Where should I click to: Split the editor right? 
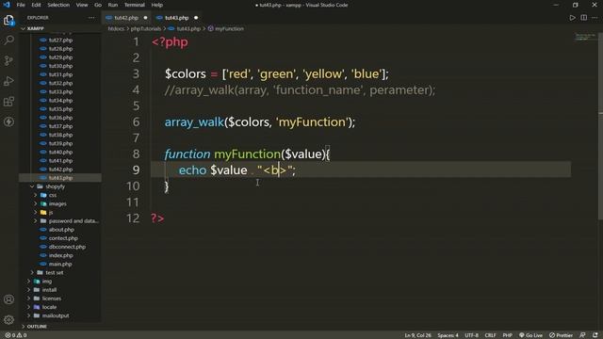(x=584, y=18)
